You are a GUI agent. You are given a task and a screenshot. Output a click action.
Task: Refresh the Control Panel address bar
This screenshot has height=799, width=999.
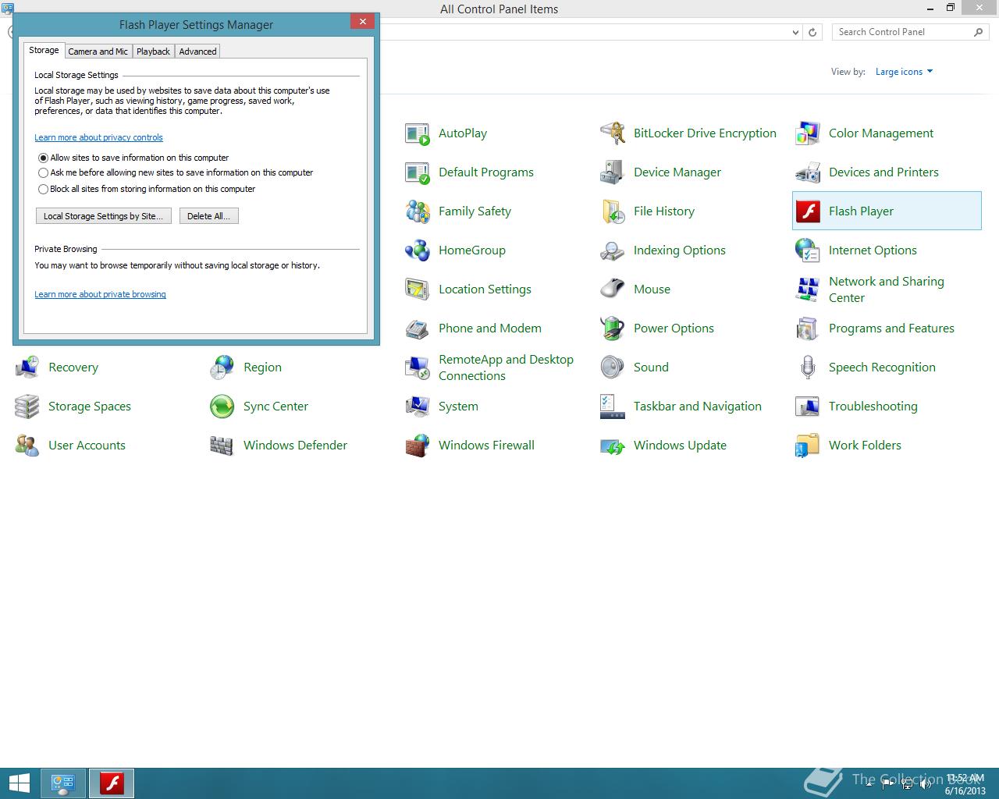[812, 33]
